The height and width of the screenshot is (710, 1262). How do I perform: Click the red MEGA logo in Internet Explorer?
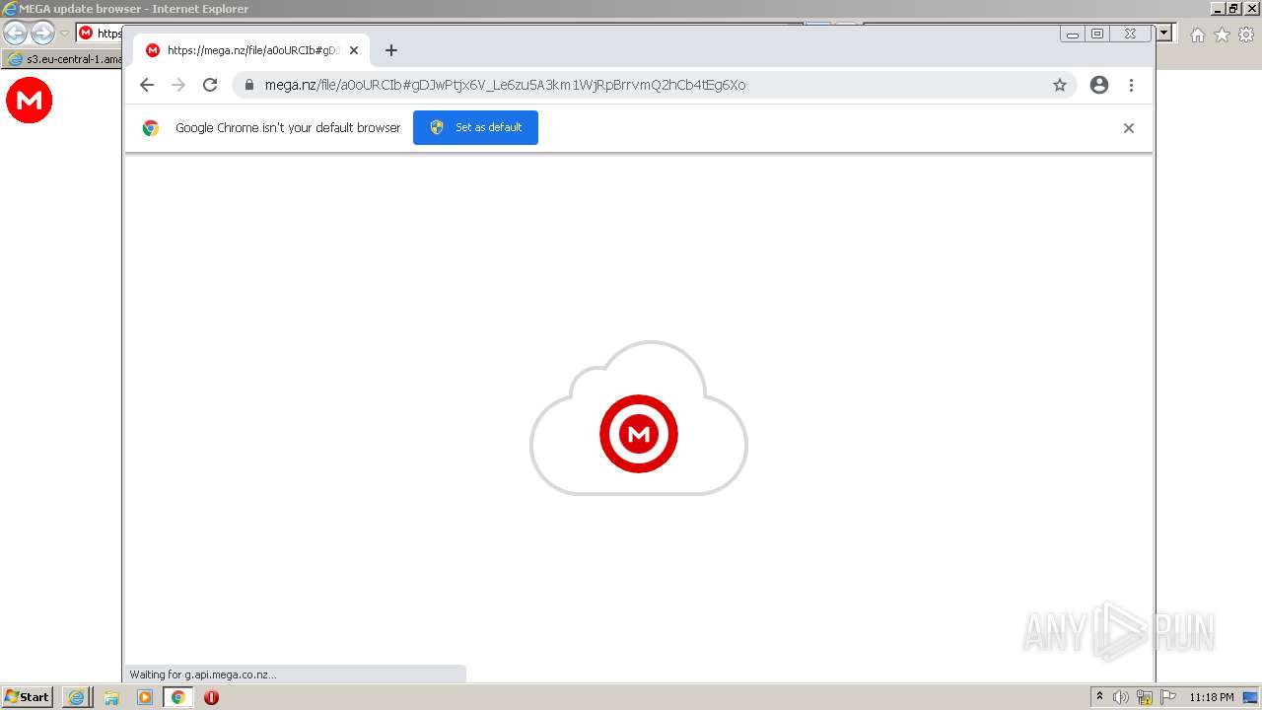(30, 101)
